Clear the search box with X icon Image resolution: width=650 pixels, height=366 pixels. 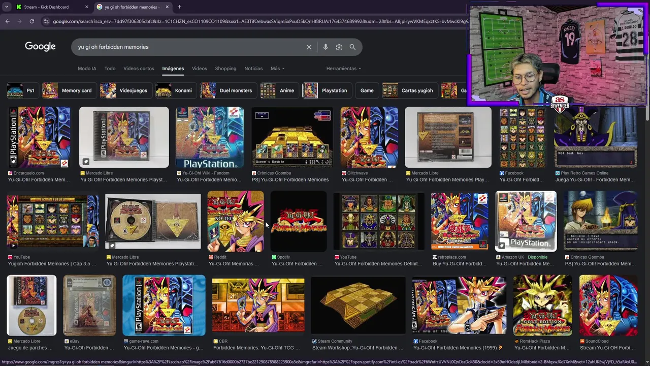tap(309, 47)
